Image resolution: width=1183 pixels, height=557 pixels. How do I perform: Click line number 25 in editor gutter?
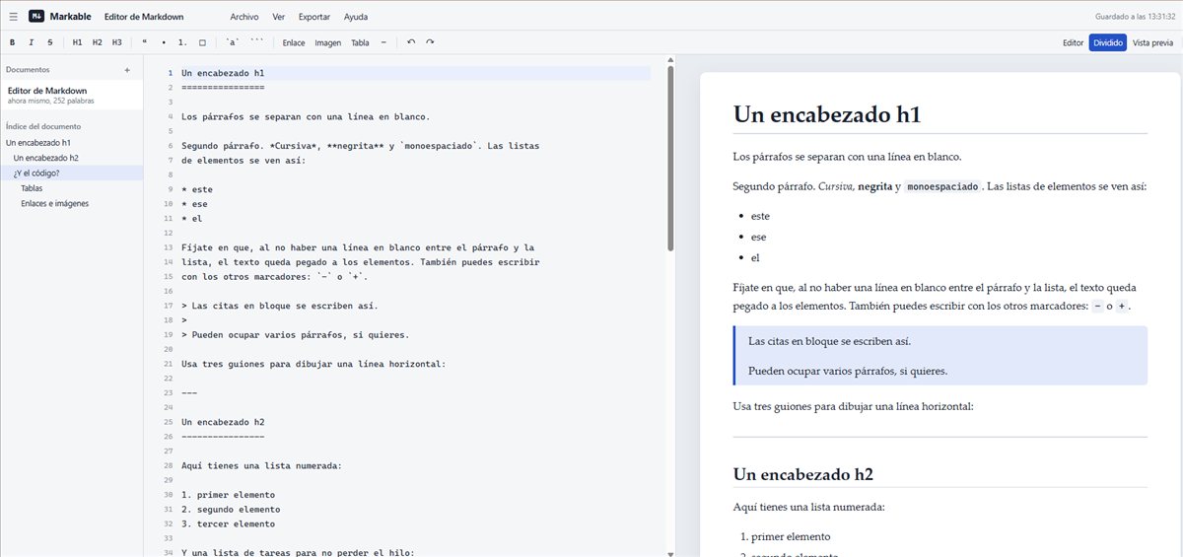(170, 422)
